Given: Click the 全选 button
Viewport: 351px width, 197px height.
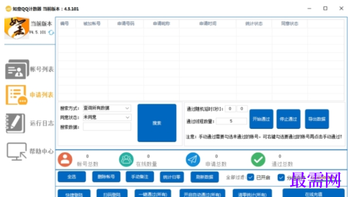Looking at the screenshot, I should [x=72, y=177].
